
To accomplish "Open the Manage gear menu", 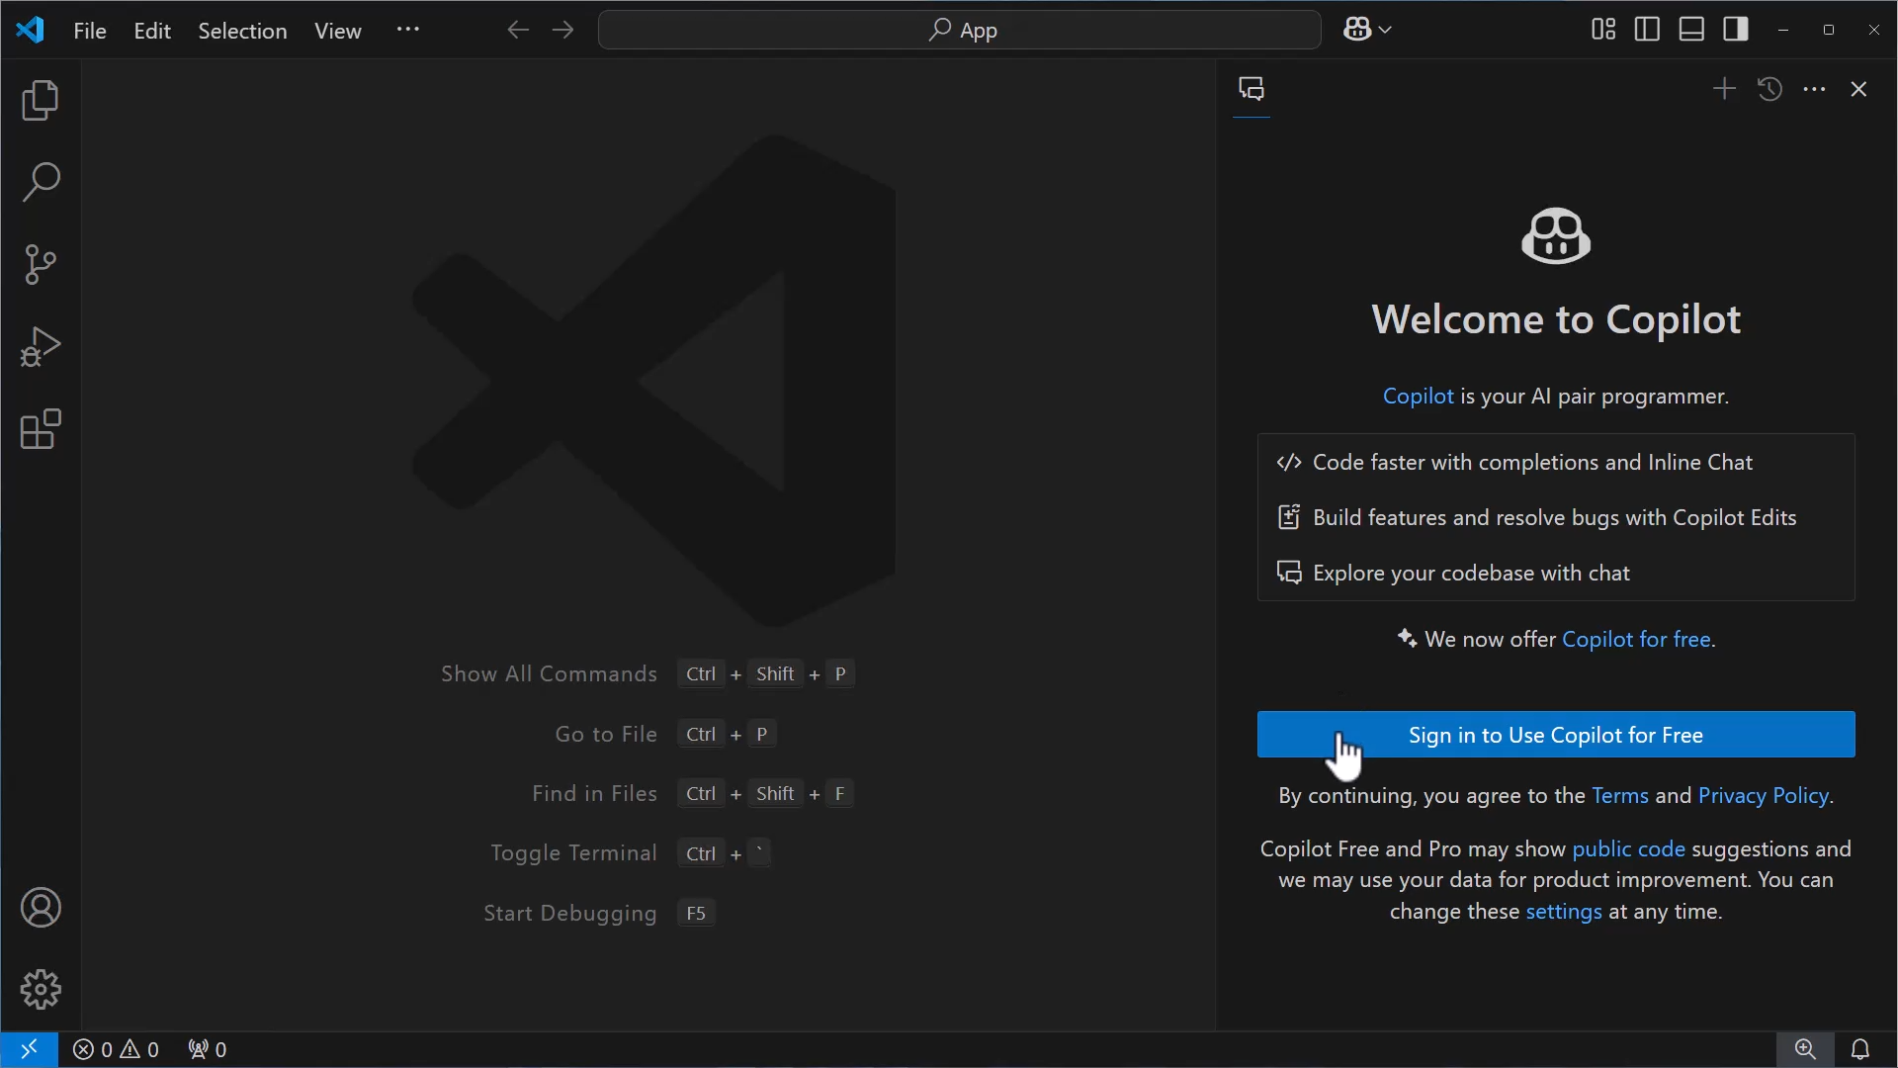I will 41,989.
